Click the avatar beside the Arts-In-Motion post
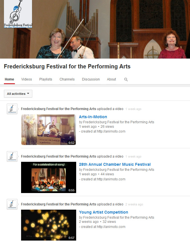Image resolution: width=190 pixels, height=242 pixels. [x=12, y=109]
